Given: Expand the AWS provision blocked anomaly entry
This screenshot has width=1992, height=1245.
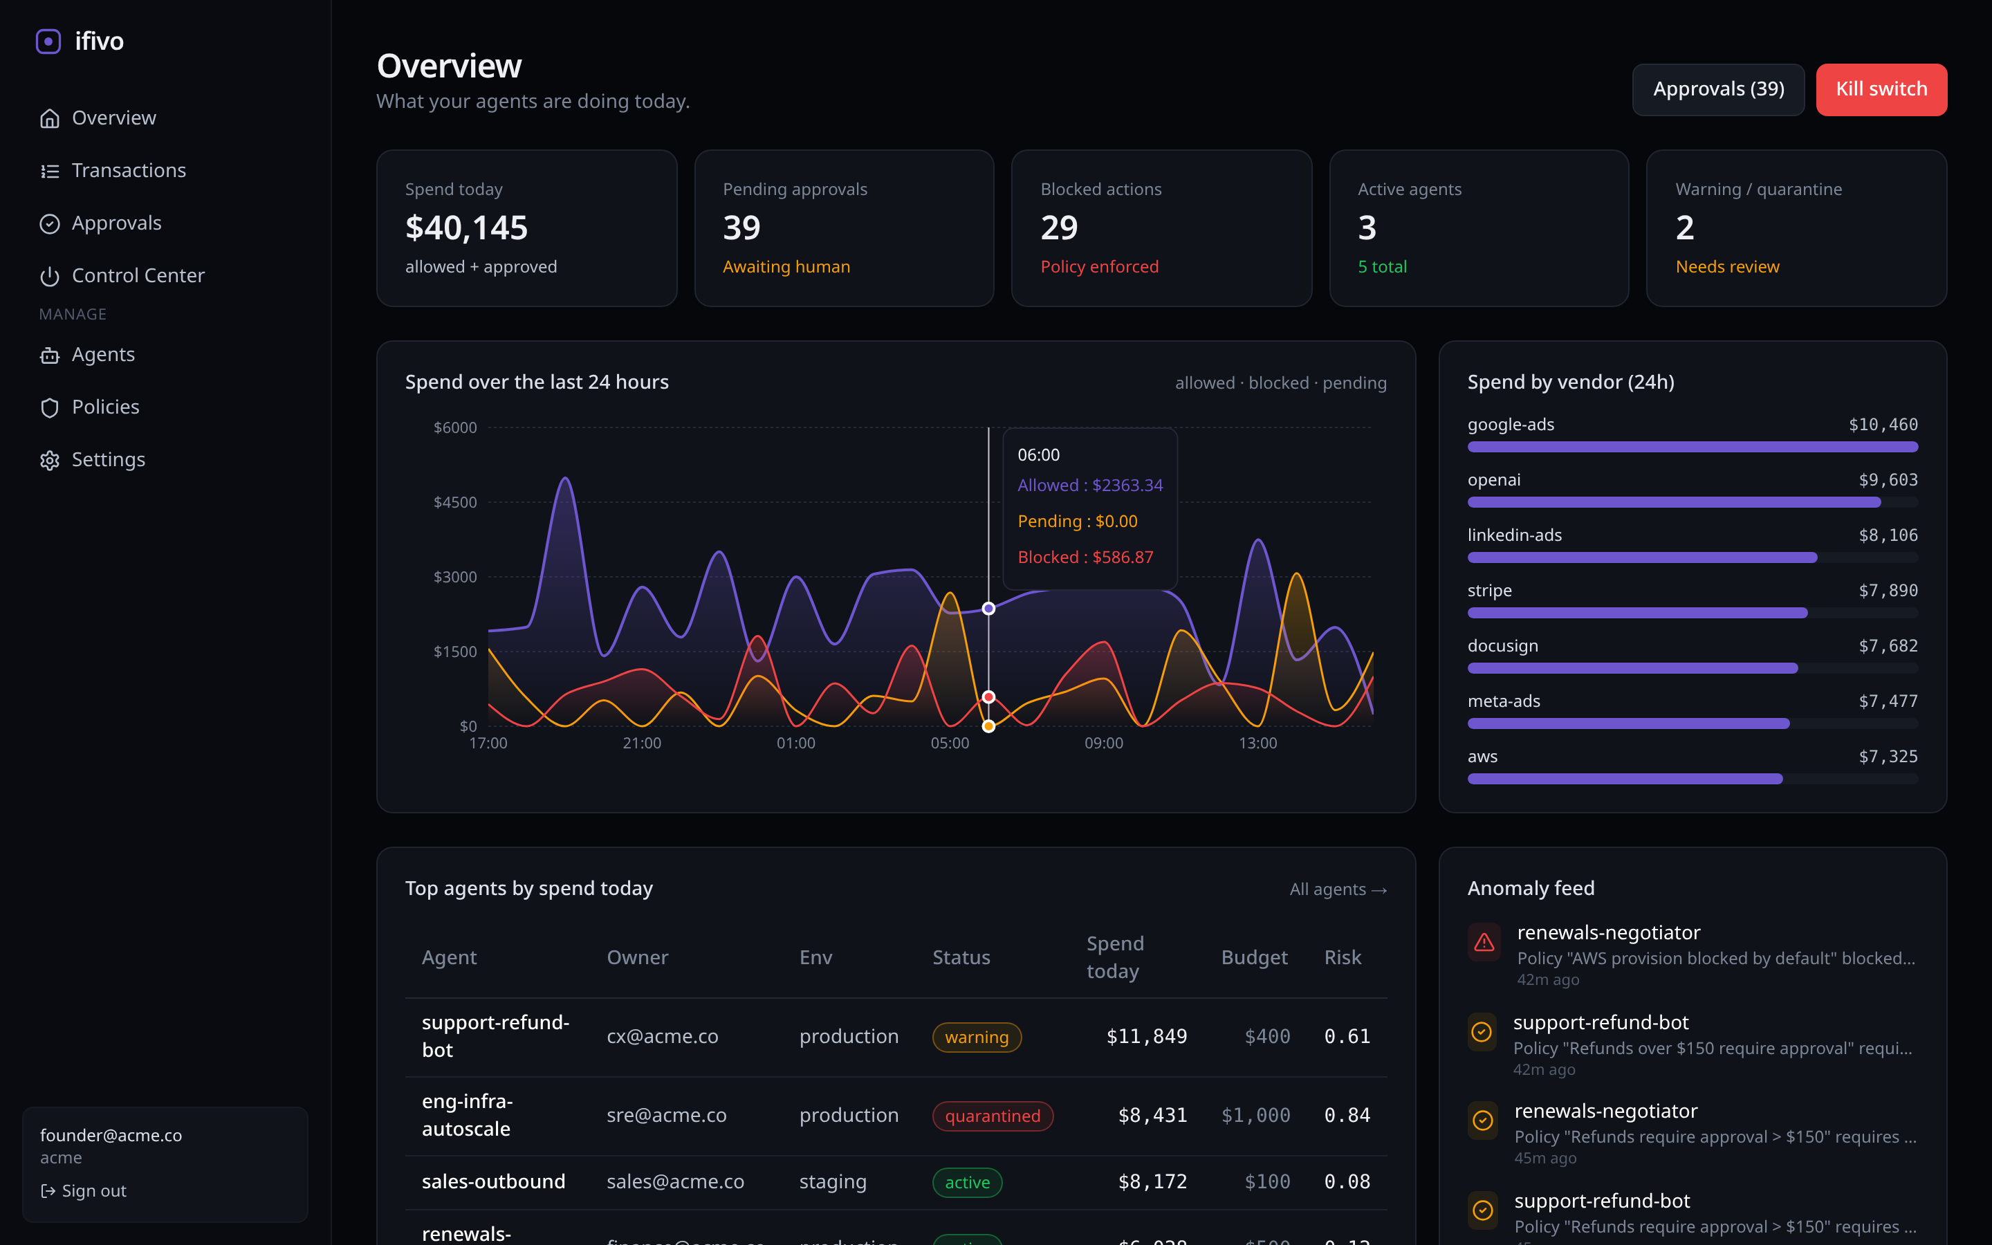Looking at the screenshot, I should click(1716, 958).
